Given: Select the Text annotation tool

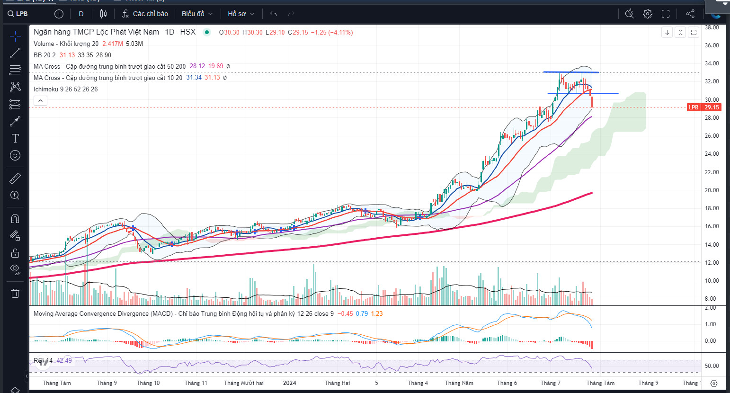Looking at the screenshot, I should 15,138.
